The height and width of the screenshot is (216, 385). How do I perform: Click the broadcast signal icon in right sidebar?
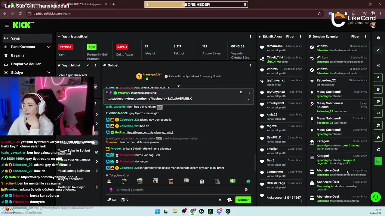click(378, 113)
